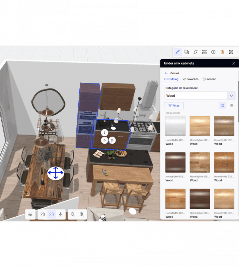Open the info icon in toolbar

point(213,52)
